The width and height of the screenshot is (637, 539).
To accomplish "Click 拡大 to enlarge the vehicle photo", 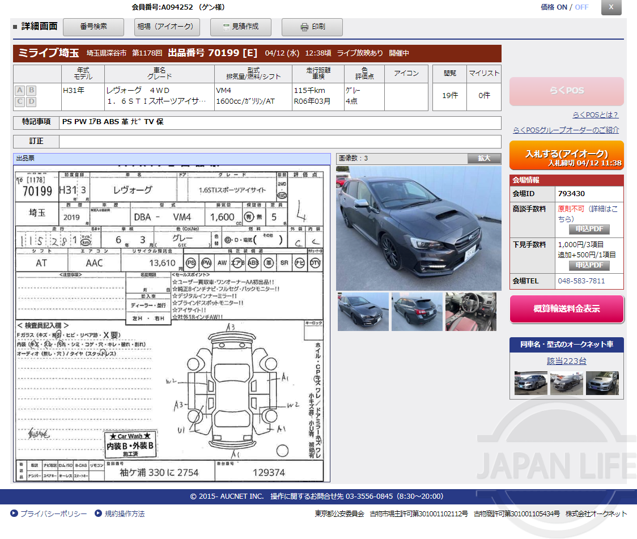I will [483, 159].
